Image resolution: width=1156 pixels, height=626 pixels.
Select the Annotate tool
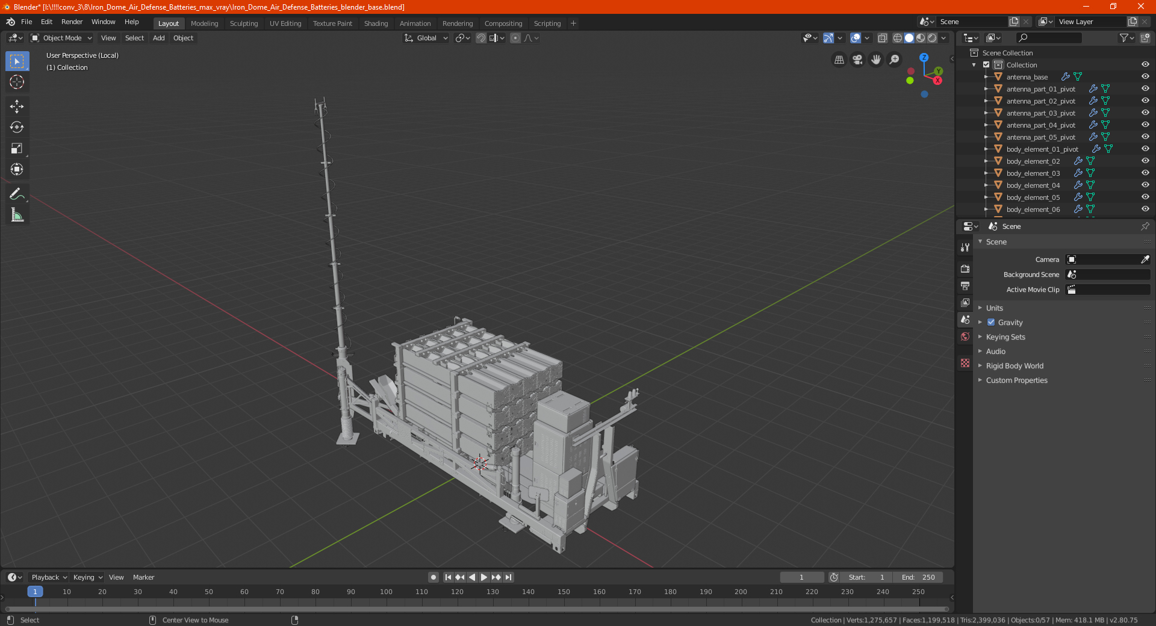[x=17, y=194]
